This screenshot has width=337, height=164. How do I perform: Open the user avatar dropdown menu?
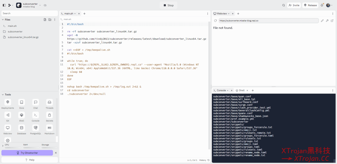point(329,5)
